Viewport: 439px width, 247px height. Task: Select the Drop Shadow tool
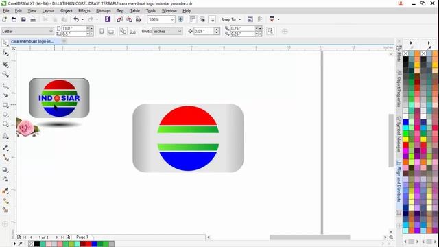(5, 169)
